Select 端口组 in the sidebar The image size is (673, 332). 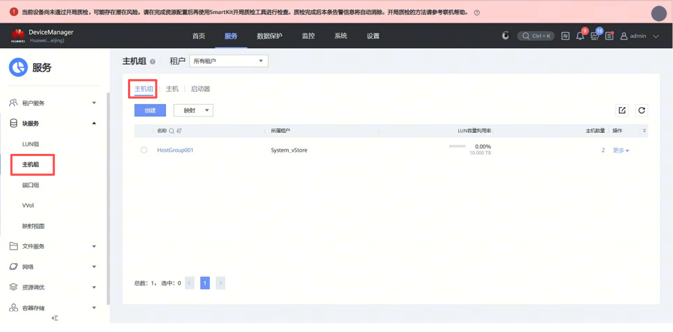click(x=31, y=185)
